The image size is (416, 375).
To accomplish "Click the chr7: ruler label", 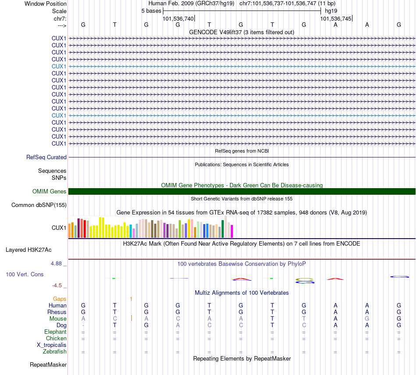I will tap(60, 18).
